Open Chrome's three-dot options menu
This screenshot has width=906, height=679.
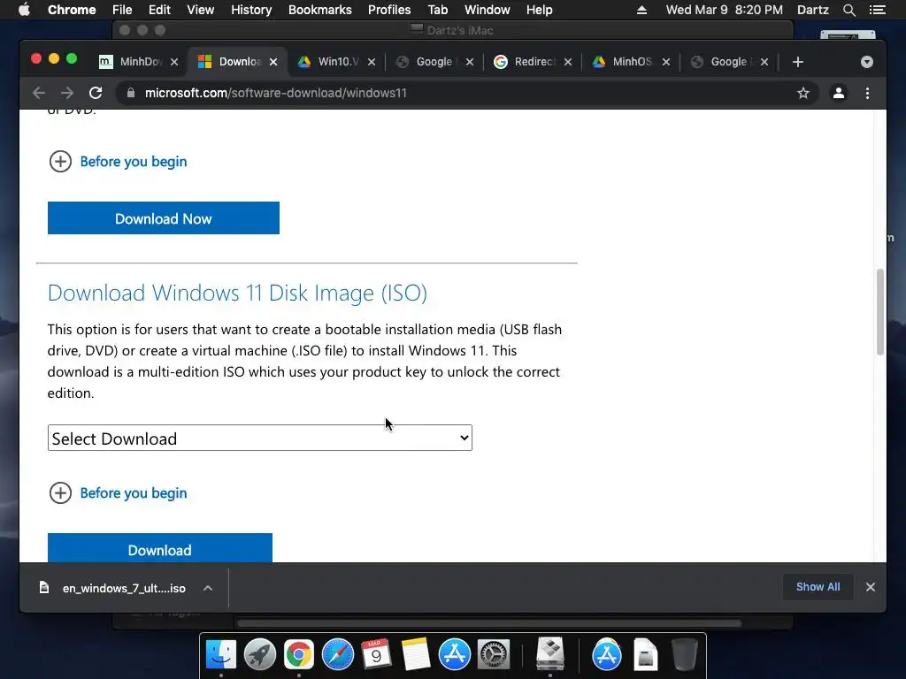(867, 93)
